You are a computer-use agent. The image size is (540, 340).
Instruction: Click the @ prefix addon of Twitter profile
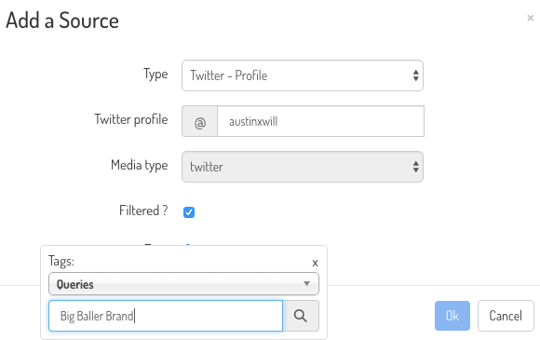tap(200, 121)
